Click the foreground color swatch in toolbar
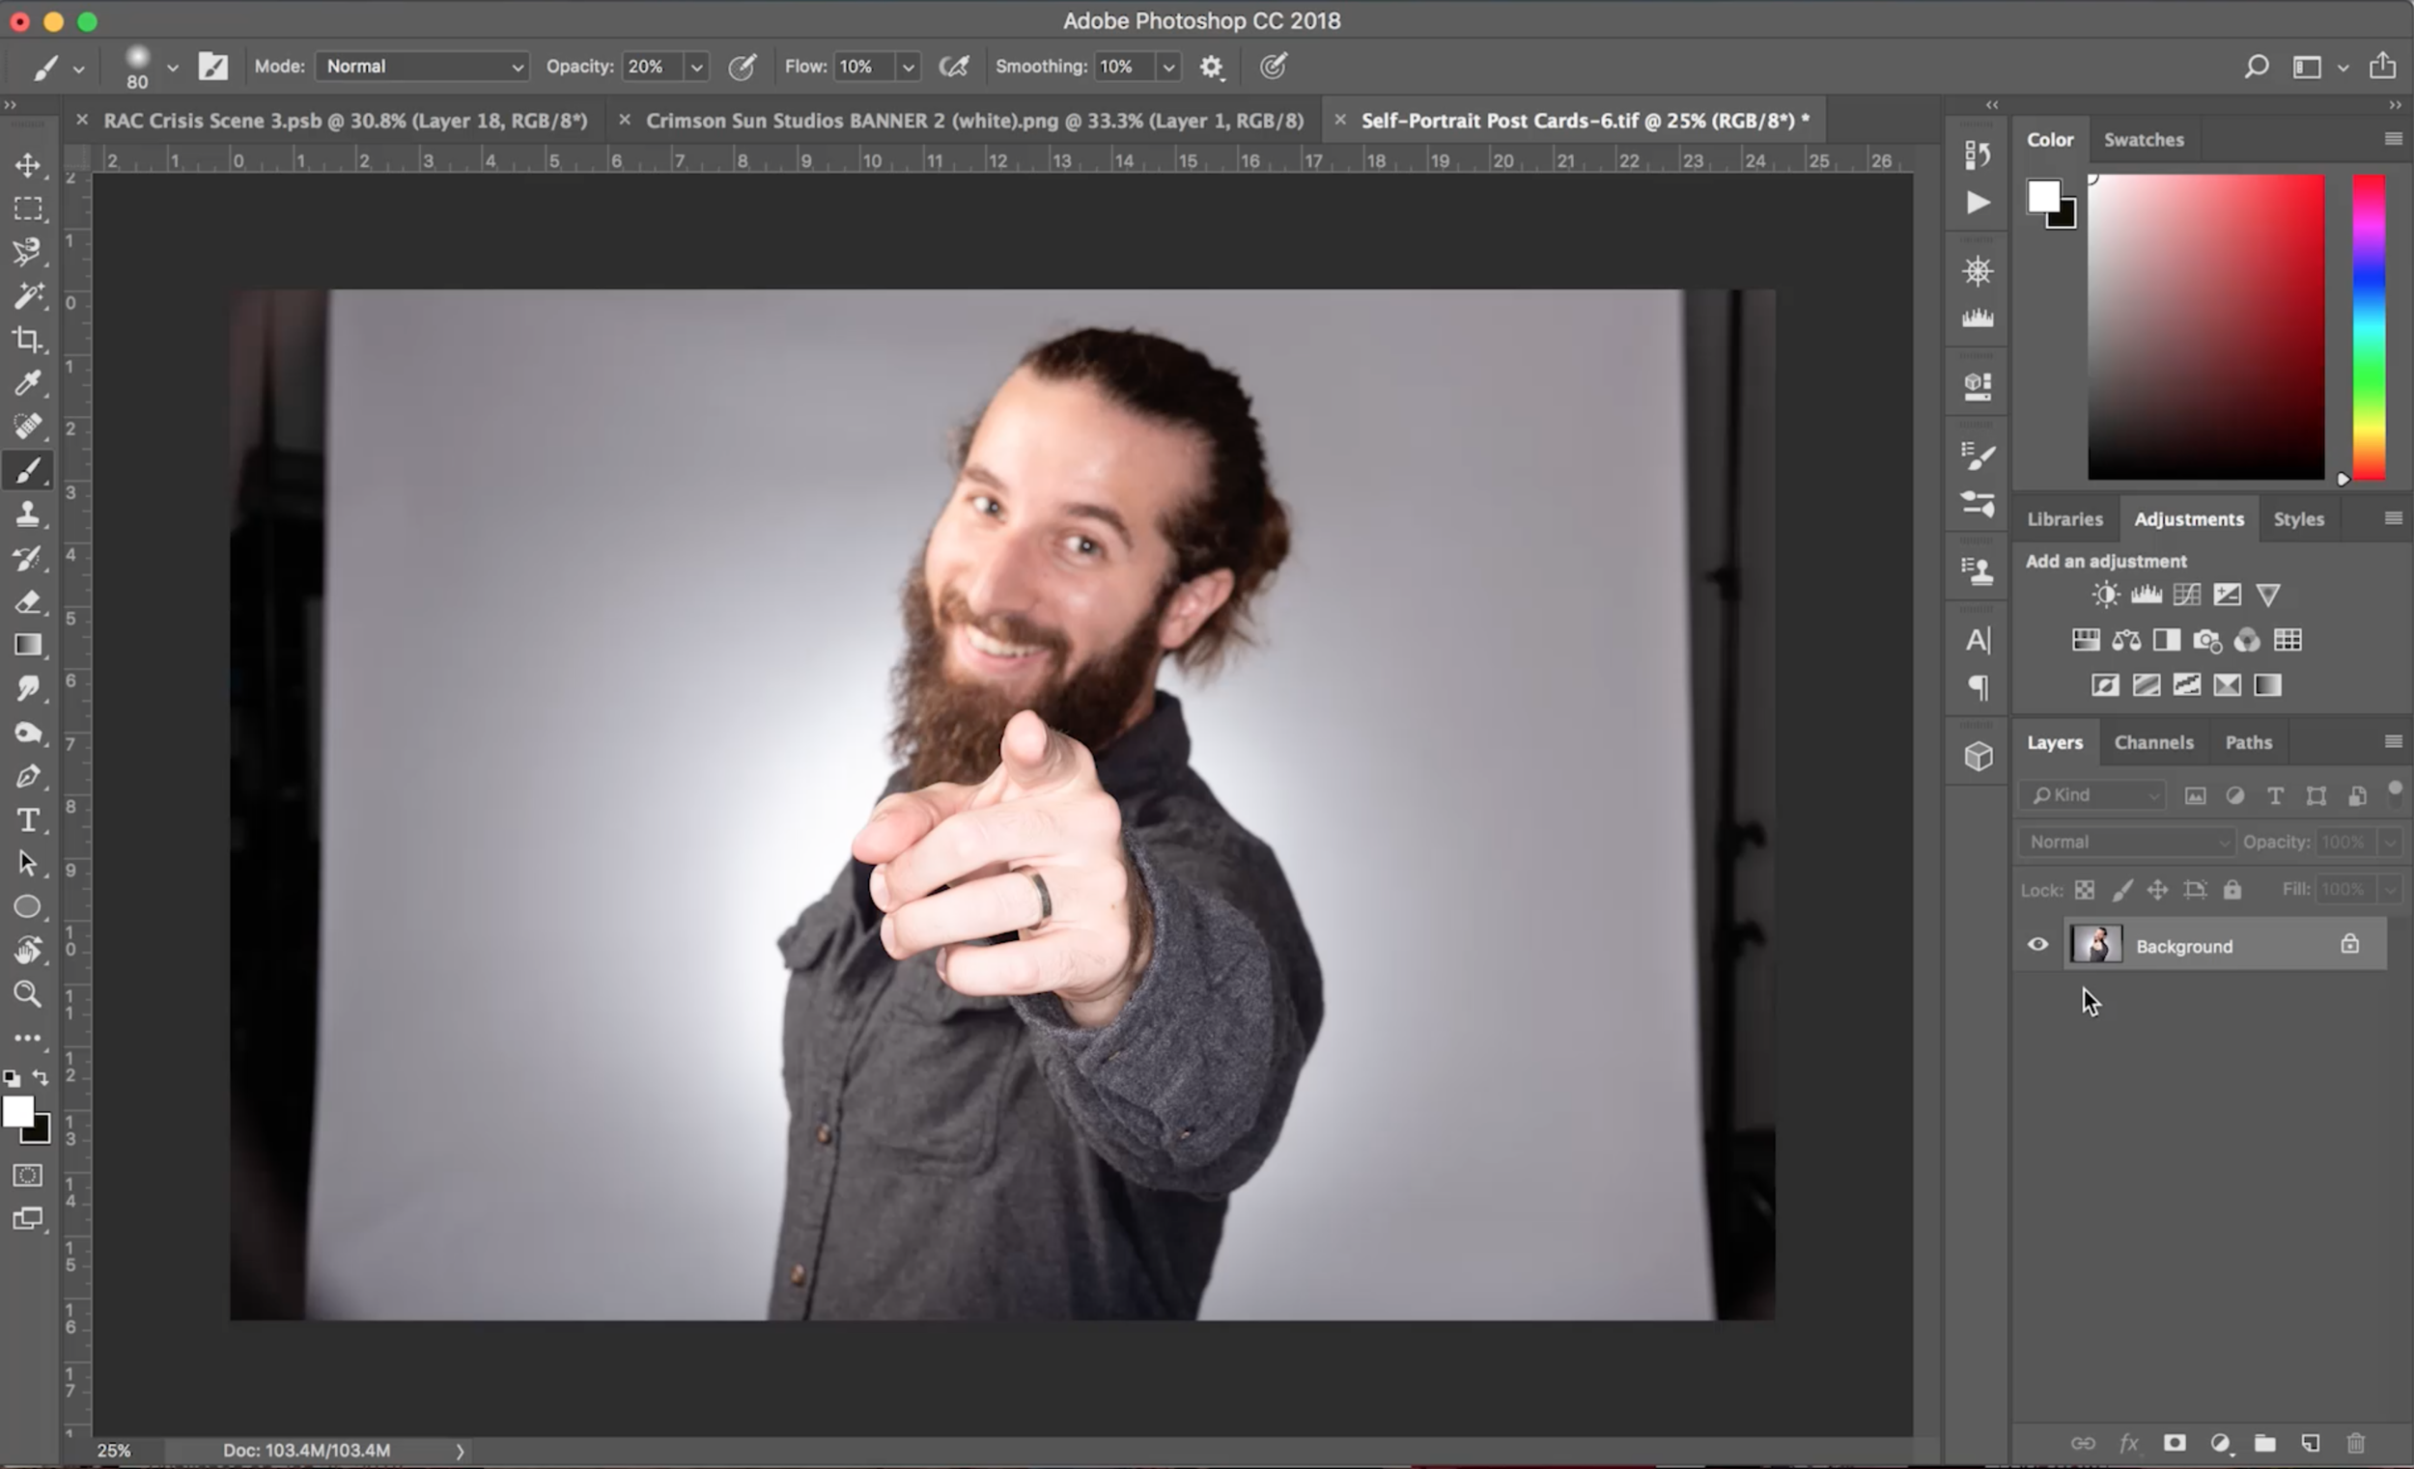Image resolution: width=2414 pixels, height=1469 pixels. click(15, 1112)
